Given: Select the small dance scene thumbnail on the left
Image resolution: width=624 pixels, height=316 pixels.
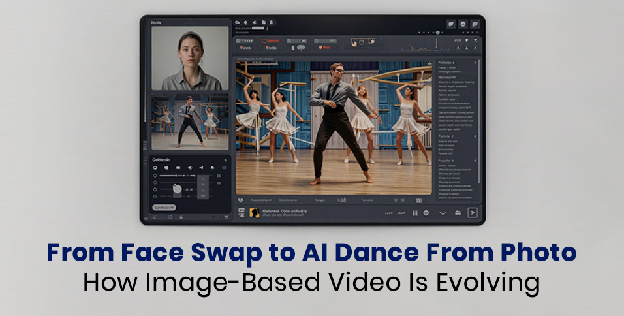Looking at the screenshot, I should (x=190, y=122).
